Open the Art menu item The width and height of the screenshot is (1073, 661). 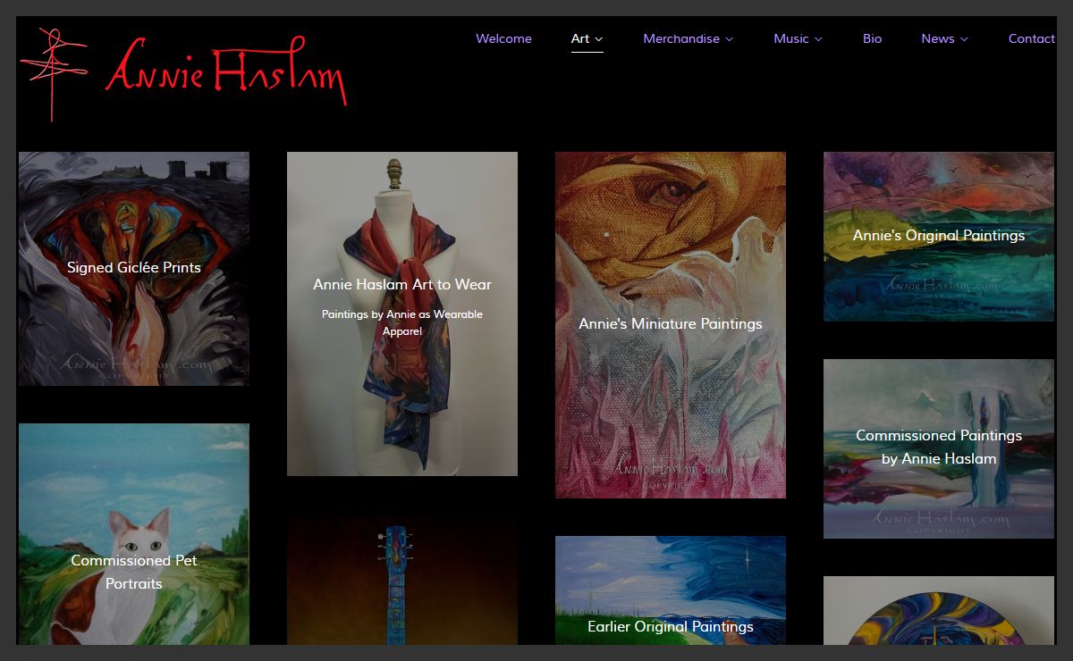pos(580,38)
